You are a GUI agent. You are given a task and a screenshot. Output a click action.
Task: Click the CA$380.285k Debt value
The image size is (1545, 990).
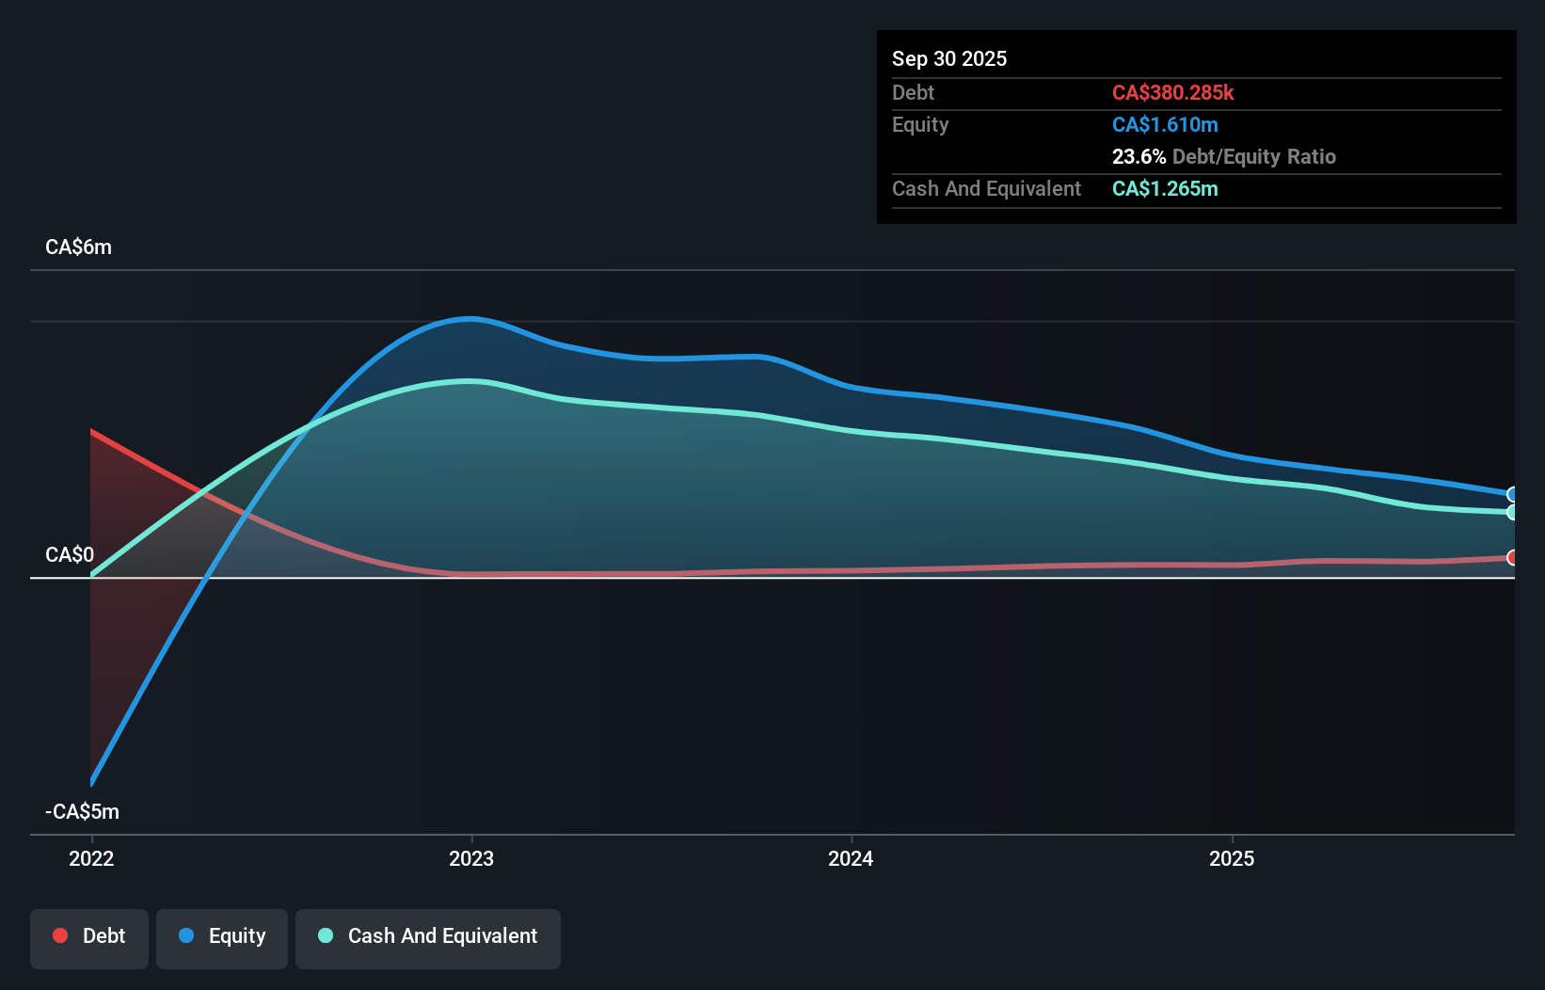pos(1174,92)
